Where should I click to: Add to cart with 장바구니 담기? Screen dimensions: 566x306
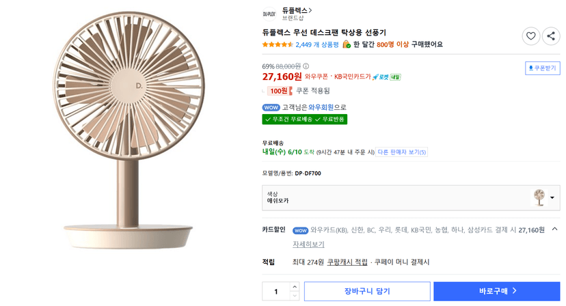[x=367, y=291]
